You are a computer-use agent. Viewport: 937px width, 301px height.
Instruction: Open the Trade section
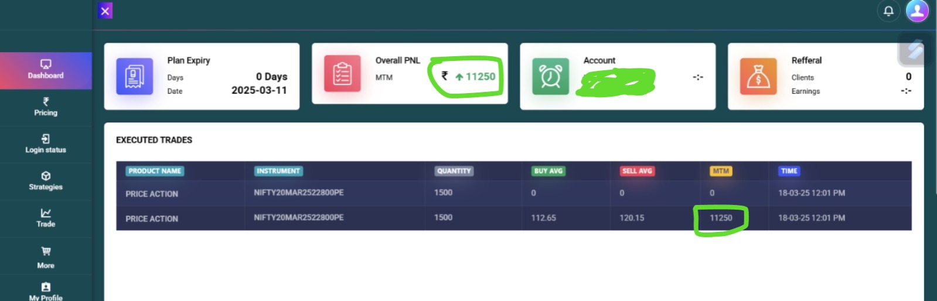click(x=46, y=218)
